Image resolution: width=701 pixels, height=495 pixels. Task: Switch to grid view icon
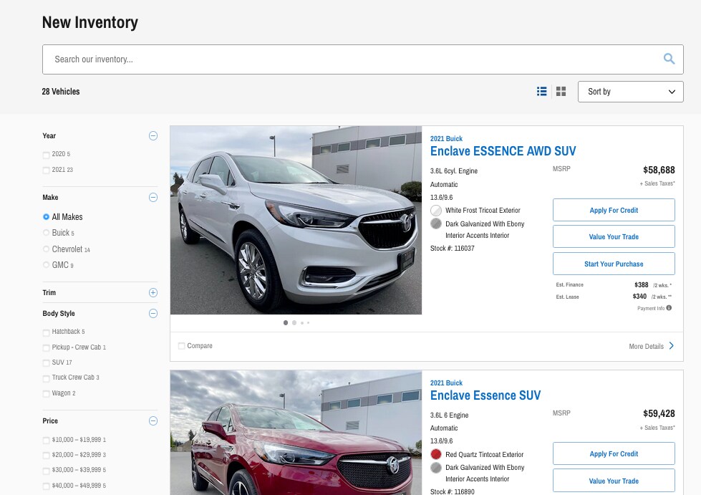pos(561,92)
